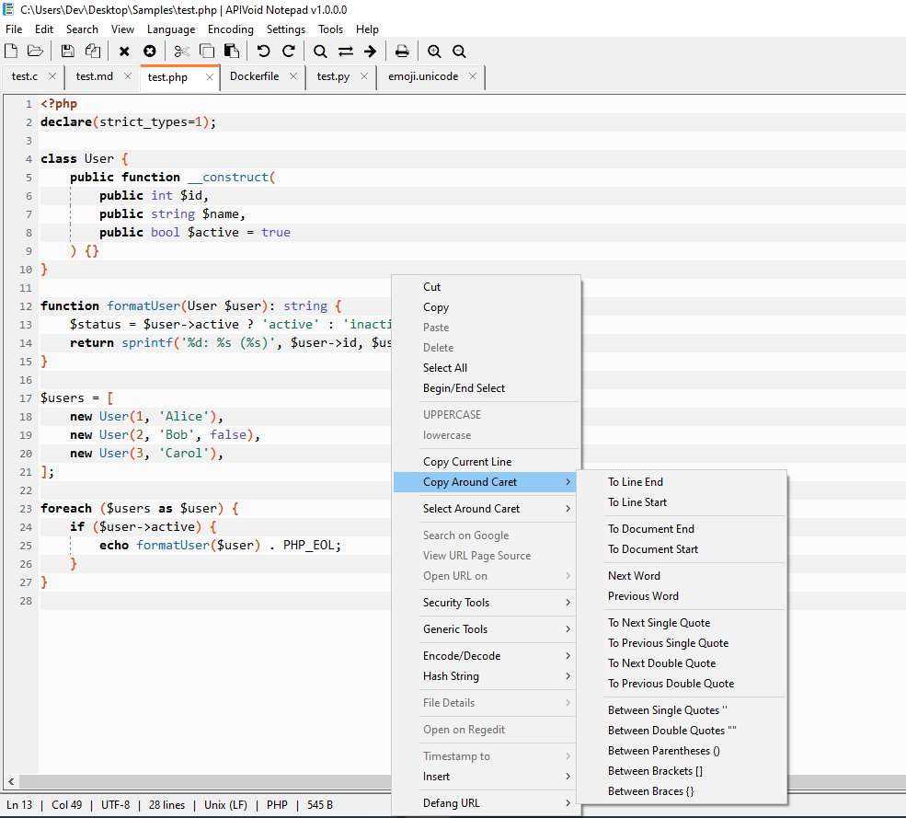
Task: Select Next Word in submenu
Action: (x=682, y=576)
